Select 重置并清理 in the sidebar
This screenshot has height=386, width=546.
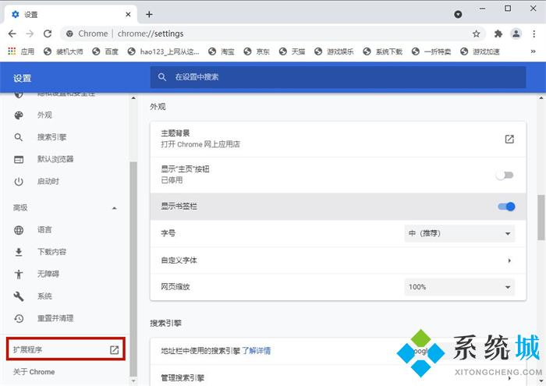pos(55,318)
